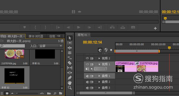Click the timeline horizontal zoom scrollbar

[106, 93]
